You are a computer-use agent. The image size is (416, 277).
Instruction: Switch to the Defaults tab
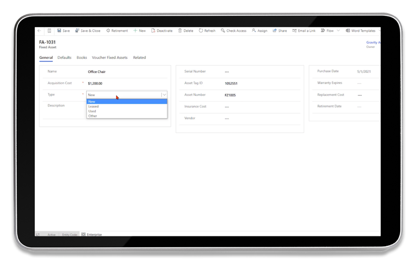(64, 58)
